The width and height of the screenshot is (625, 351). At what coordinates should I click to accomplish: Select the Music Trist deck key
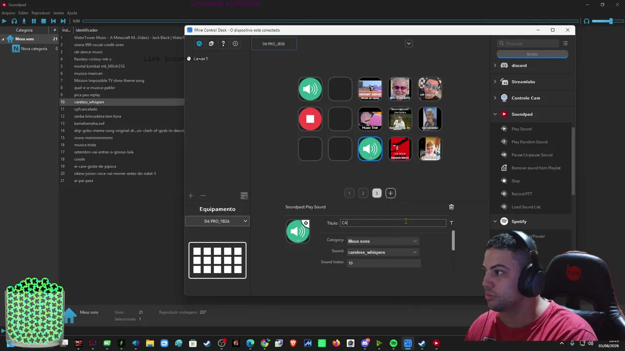click(370, 119)
